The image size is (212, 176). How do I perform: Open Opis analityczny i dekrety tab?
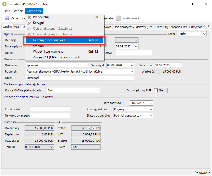pyautogui.click(x=141, y=27)
